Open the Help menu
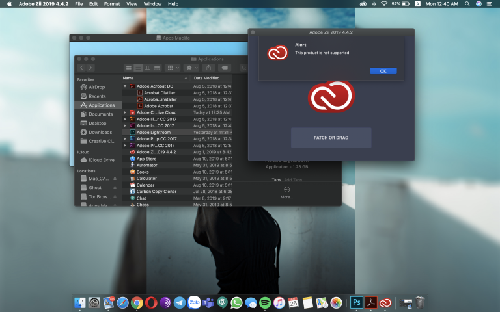Image resolution: width=500 pixels, height=312 pixels. tap(173, 4)
